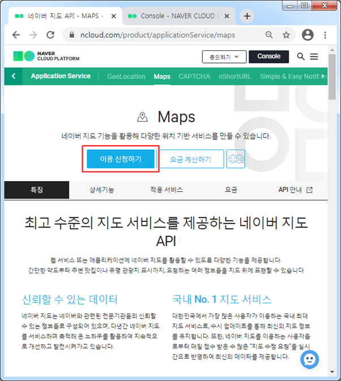The height and width of the screenshot is (381, 341).
Task: Bookmark this page with the star
Action: 286,35
